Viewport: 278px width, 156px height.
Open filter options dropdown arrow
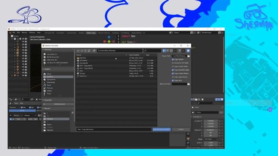click(183, 51)
